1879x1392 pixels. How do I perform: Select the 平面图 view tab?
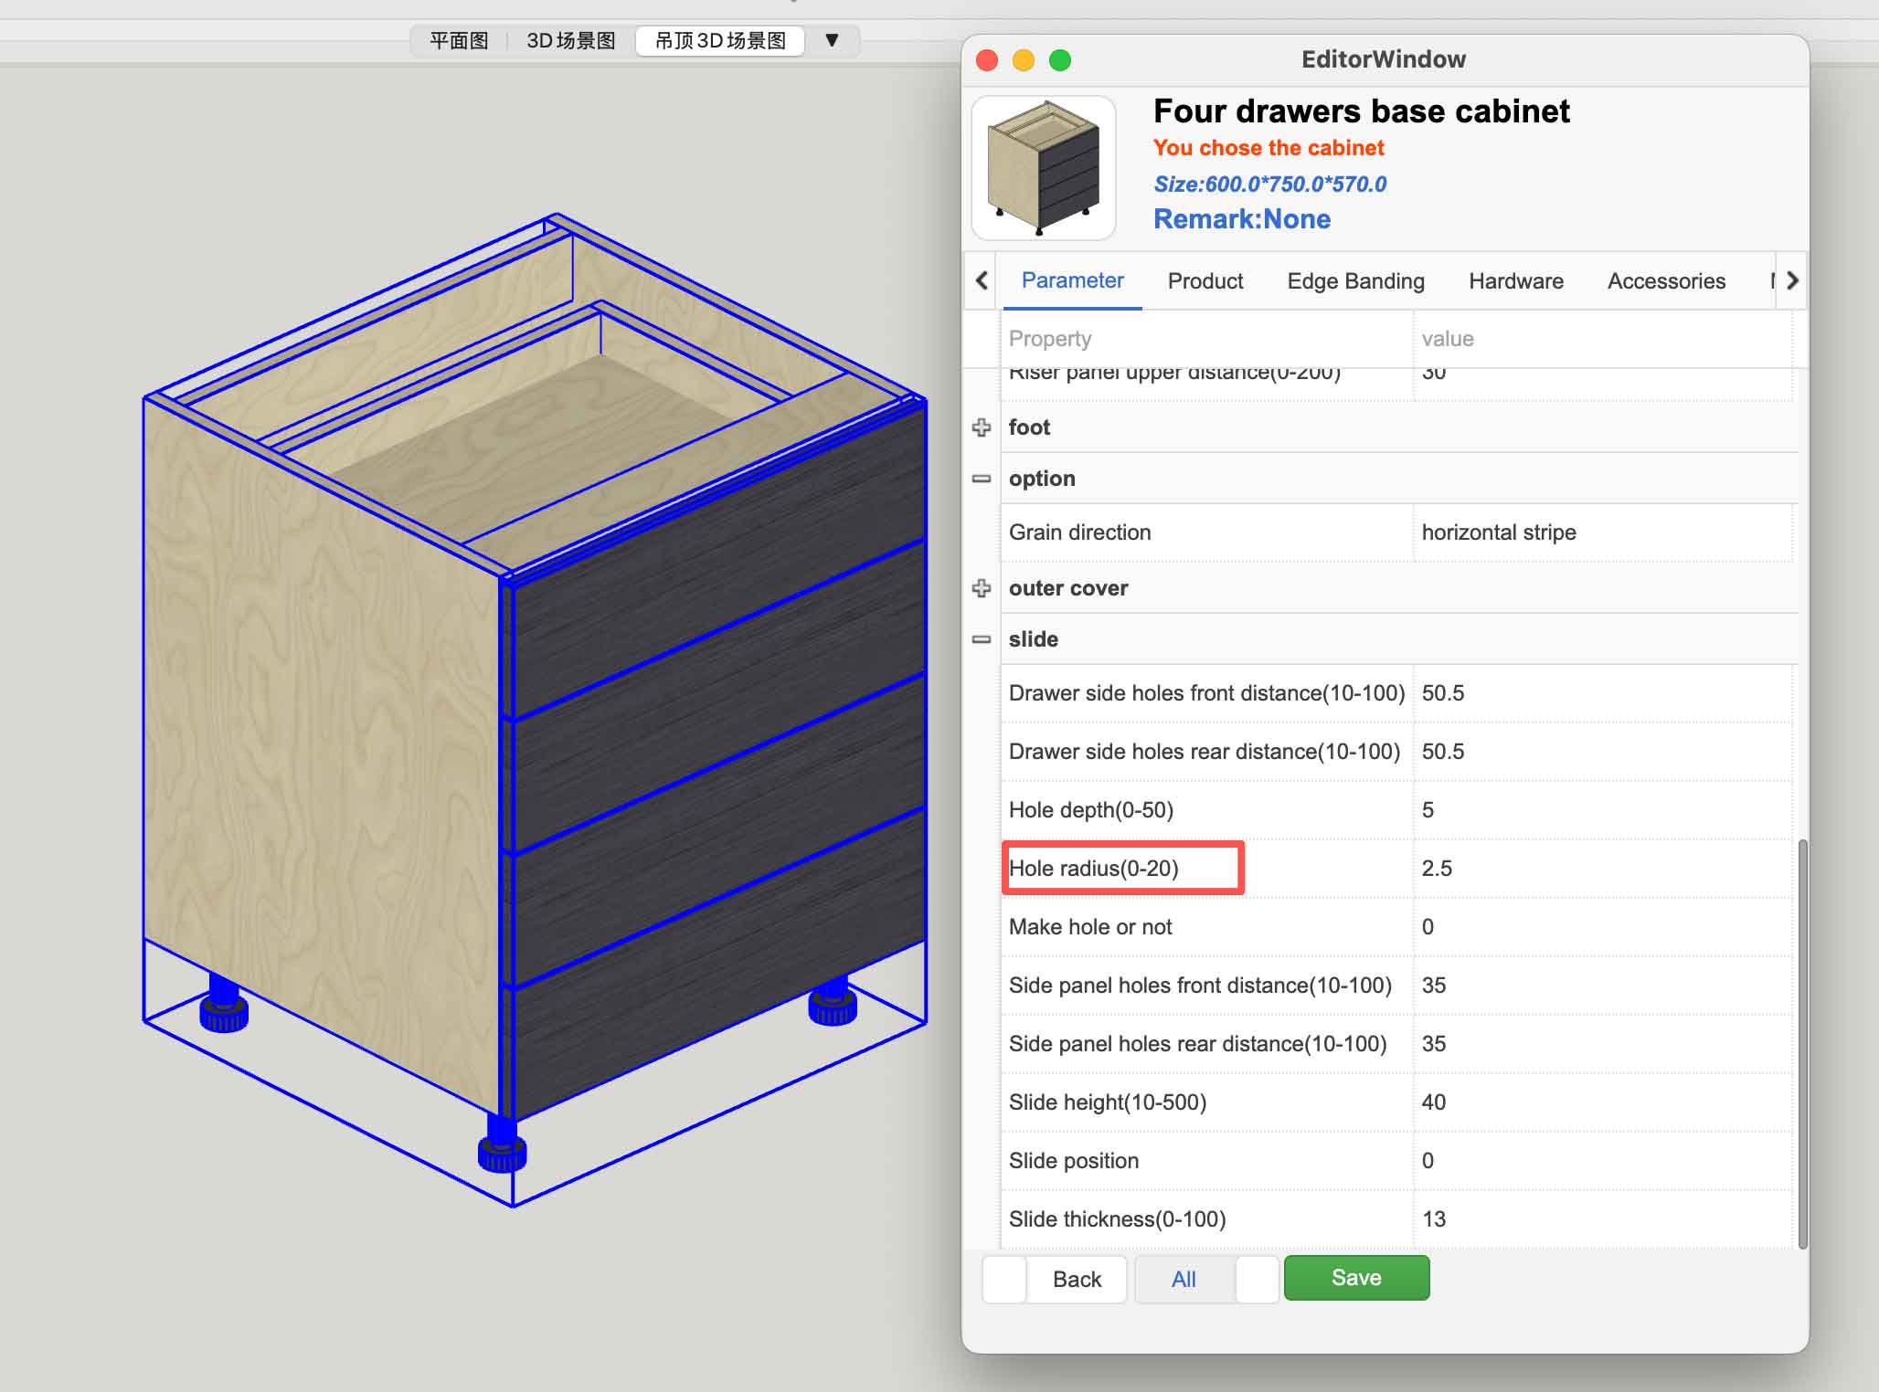click(459, 40)
